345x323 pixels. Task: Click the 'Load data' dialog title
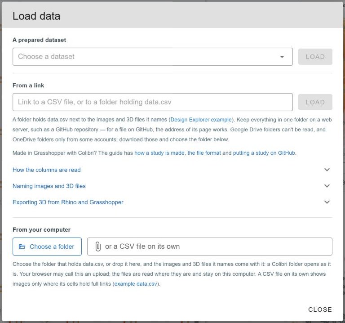point(36,16)
